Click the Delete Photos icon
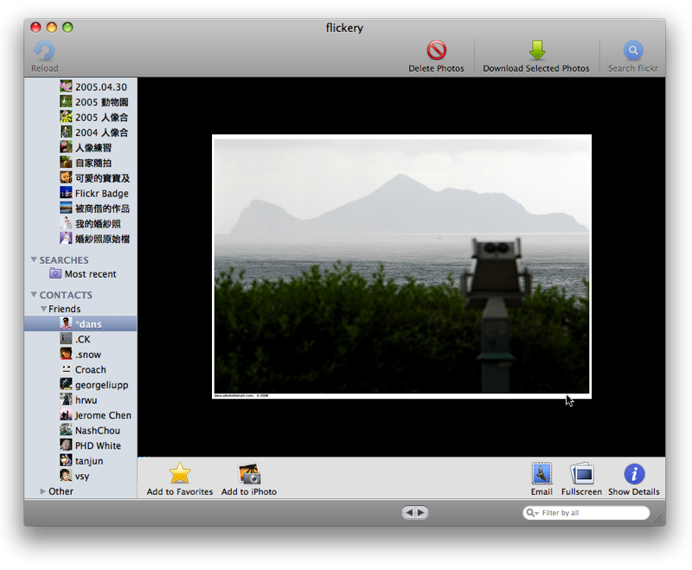This screenshot has width=692, height=570. (x=436, y=50)
